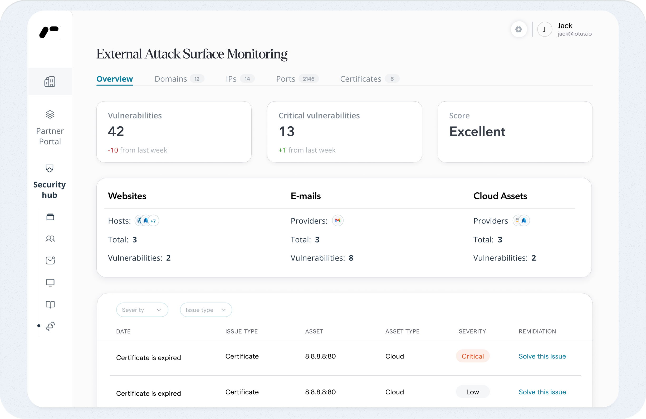The image size is (646, 419).
Task: Click the +7 website hosts badge
Action: pyautogui.click(x=153, y=221)
